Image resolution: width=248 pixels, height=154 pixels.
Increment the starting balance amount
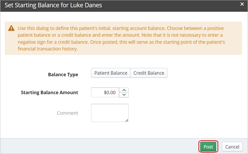(124, 90)
